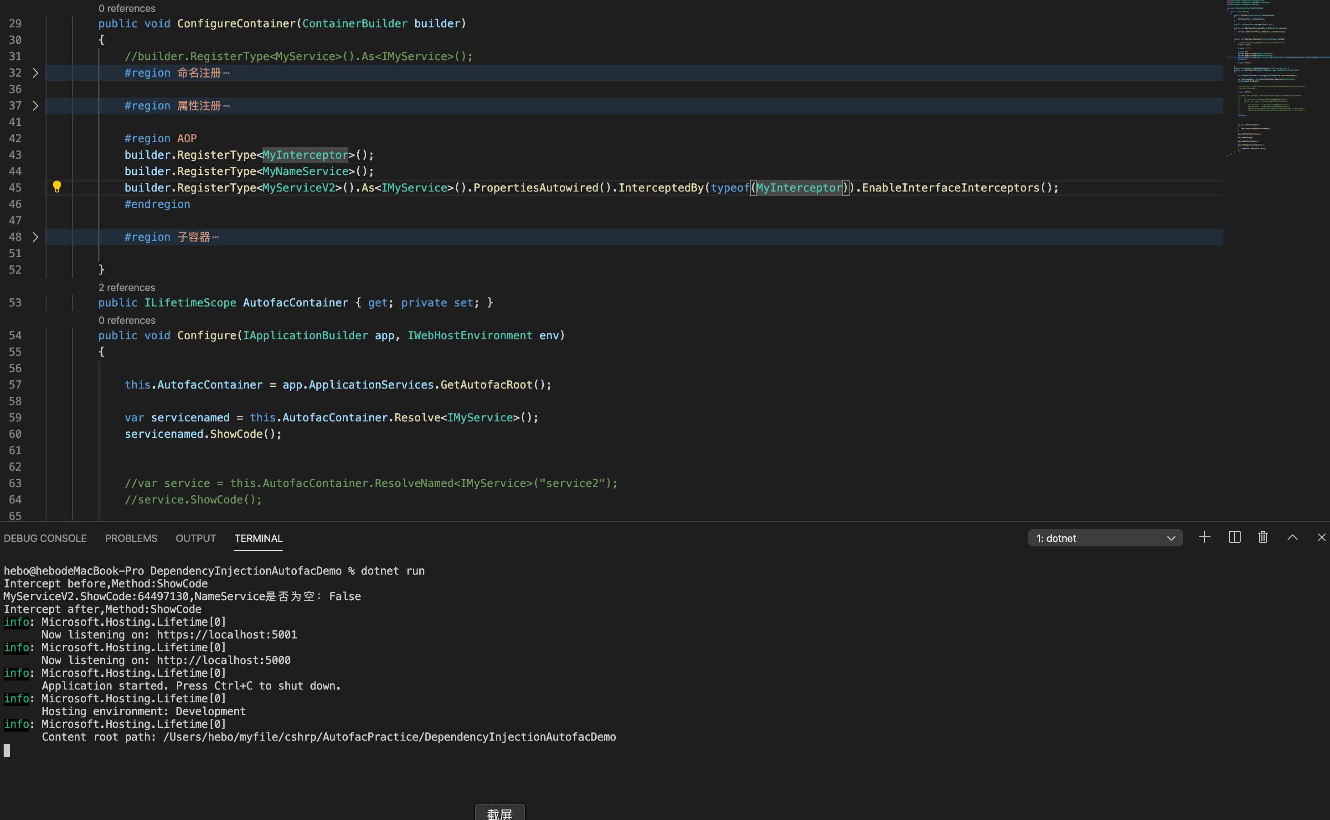
Task: Click ILifetimeScope type on line 53
Action: (190, 303)
